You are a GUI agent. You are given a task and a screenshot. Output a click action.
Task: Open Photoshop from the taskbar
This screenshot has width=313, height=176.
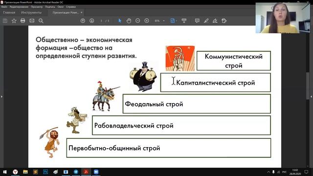(x=45, y=172)
